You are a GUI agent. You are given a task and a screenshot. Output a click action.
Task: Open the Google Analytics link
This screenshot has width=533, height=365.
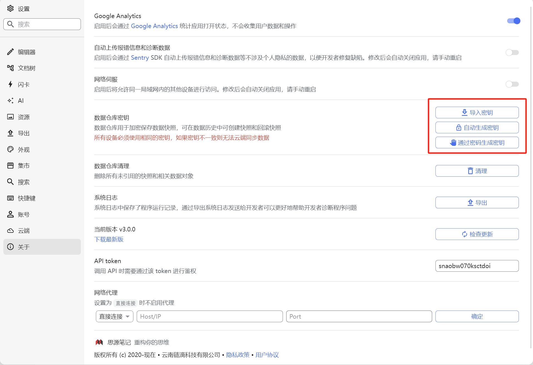click(154, 26)
